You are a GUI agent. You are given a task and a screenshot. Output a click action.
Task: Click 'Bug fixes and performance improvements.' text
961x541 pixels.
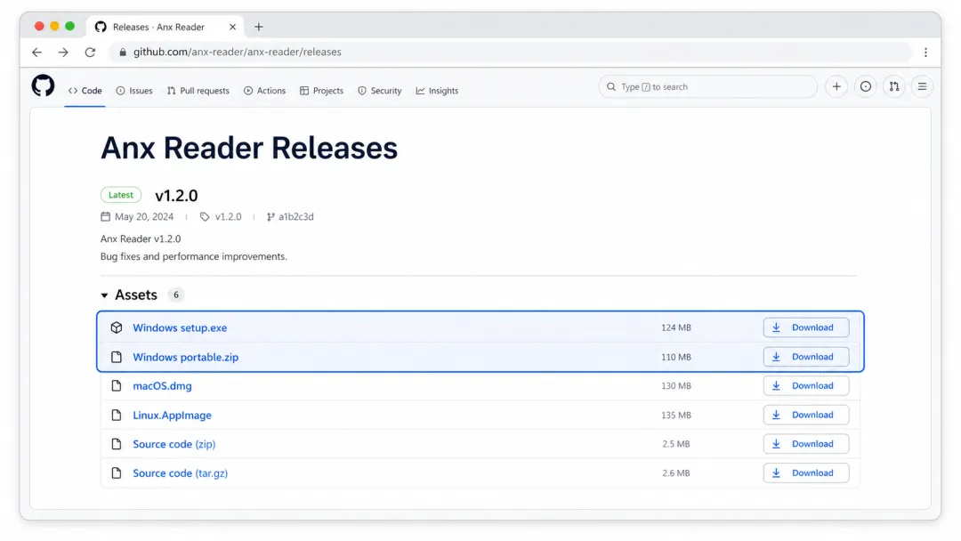[x=194, y=257]
